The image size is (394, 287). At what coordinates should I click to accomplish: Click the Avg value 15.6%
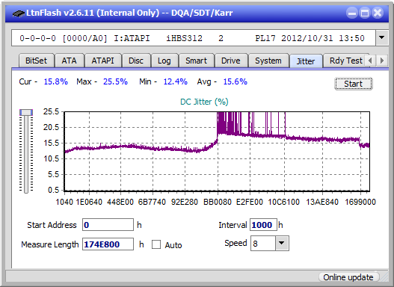coord(236,82)
